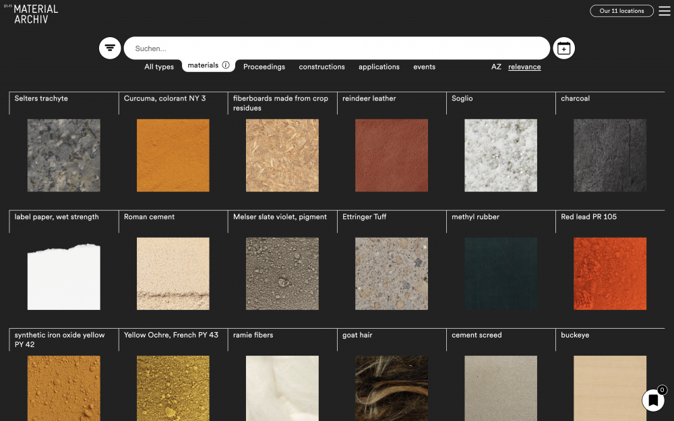Open the Roman cement thumbnail

(173, 273)
